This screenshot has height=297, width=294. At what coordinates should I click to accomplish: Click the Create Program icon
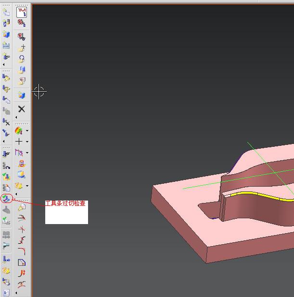coord(6,12)
